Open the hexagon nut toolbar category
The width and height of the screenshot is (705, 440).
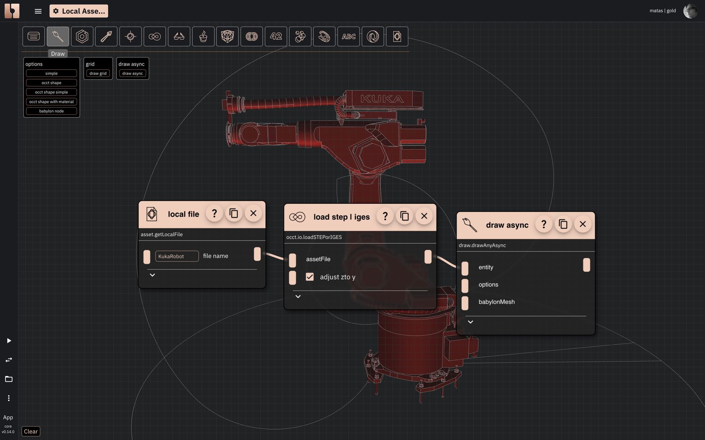click(x=82, y=37)
